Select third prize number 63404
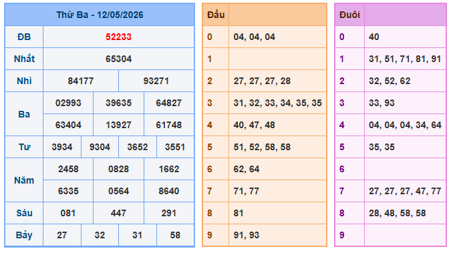The width and height of the screenshot is (451, 253). tap(68, 125)
